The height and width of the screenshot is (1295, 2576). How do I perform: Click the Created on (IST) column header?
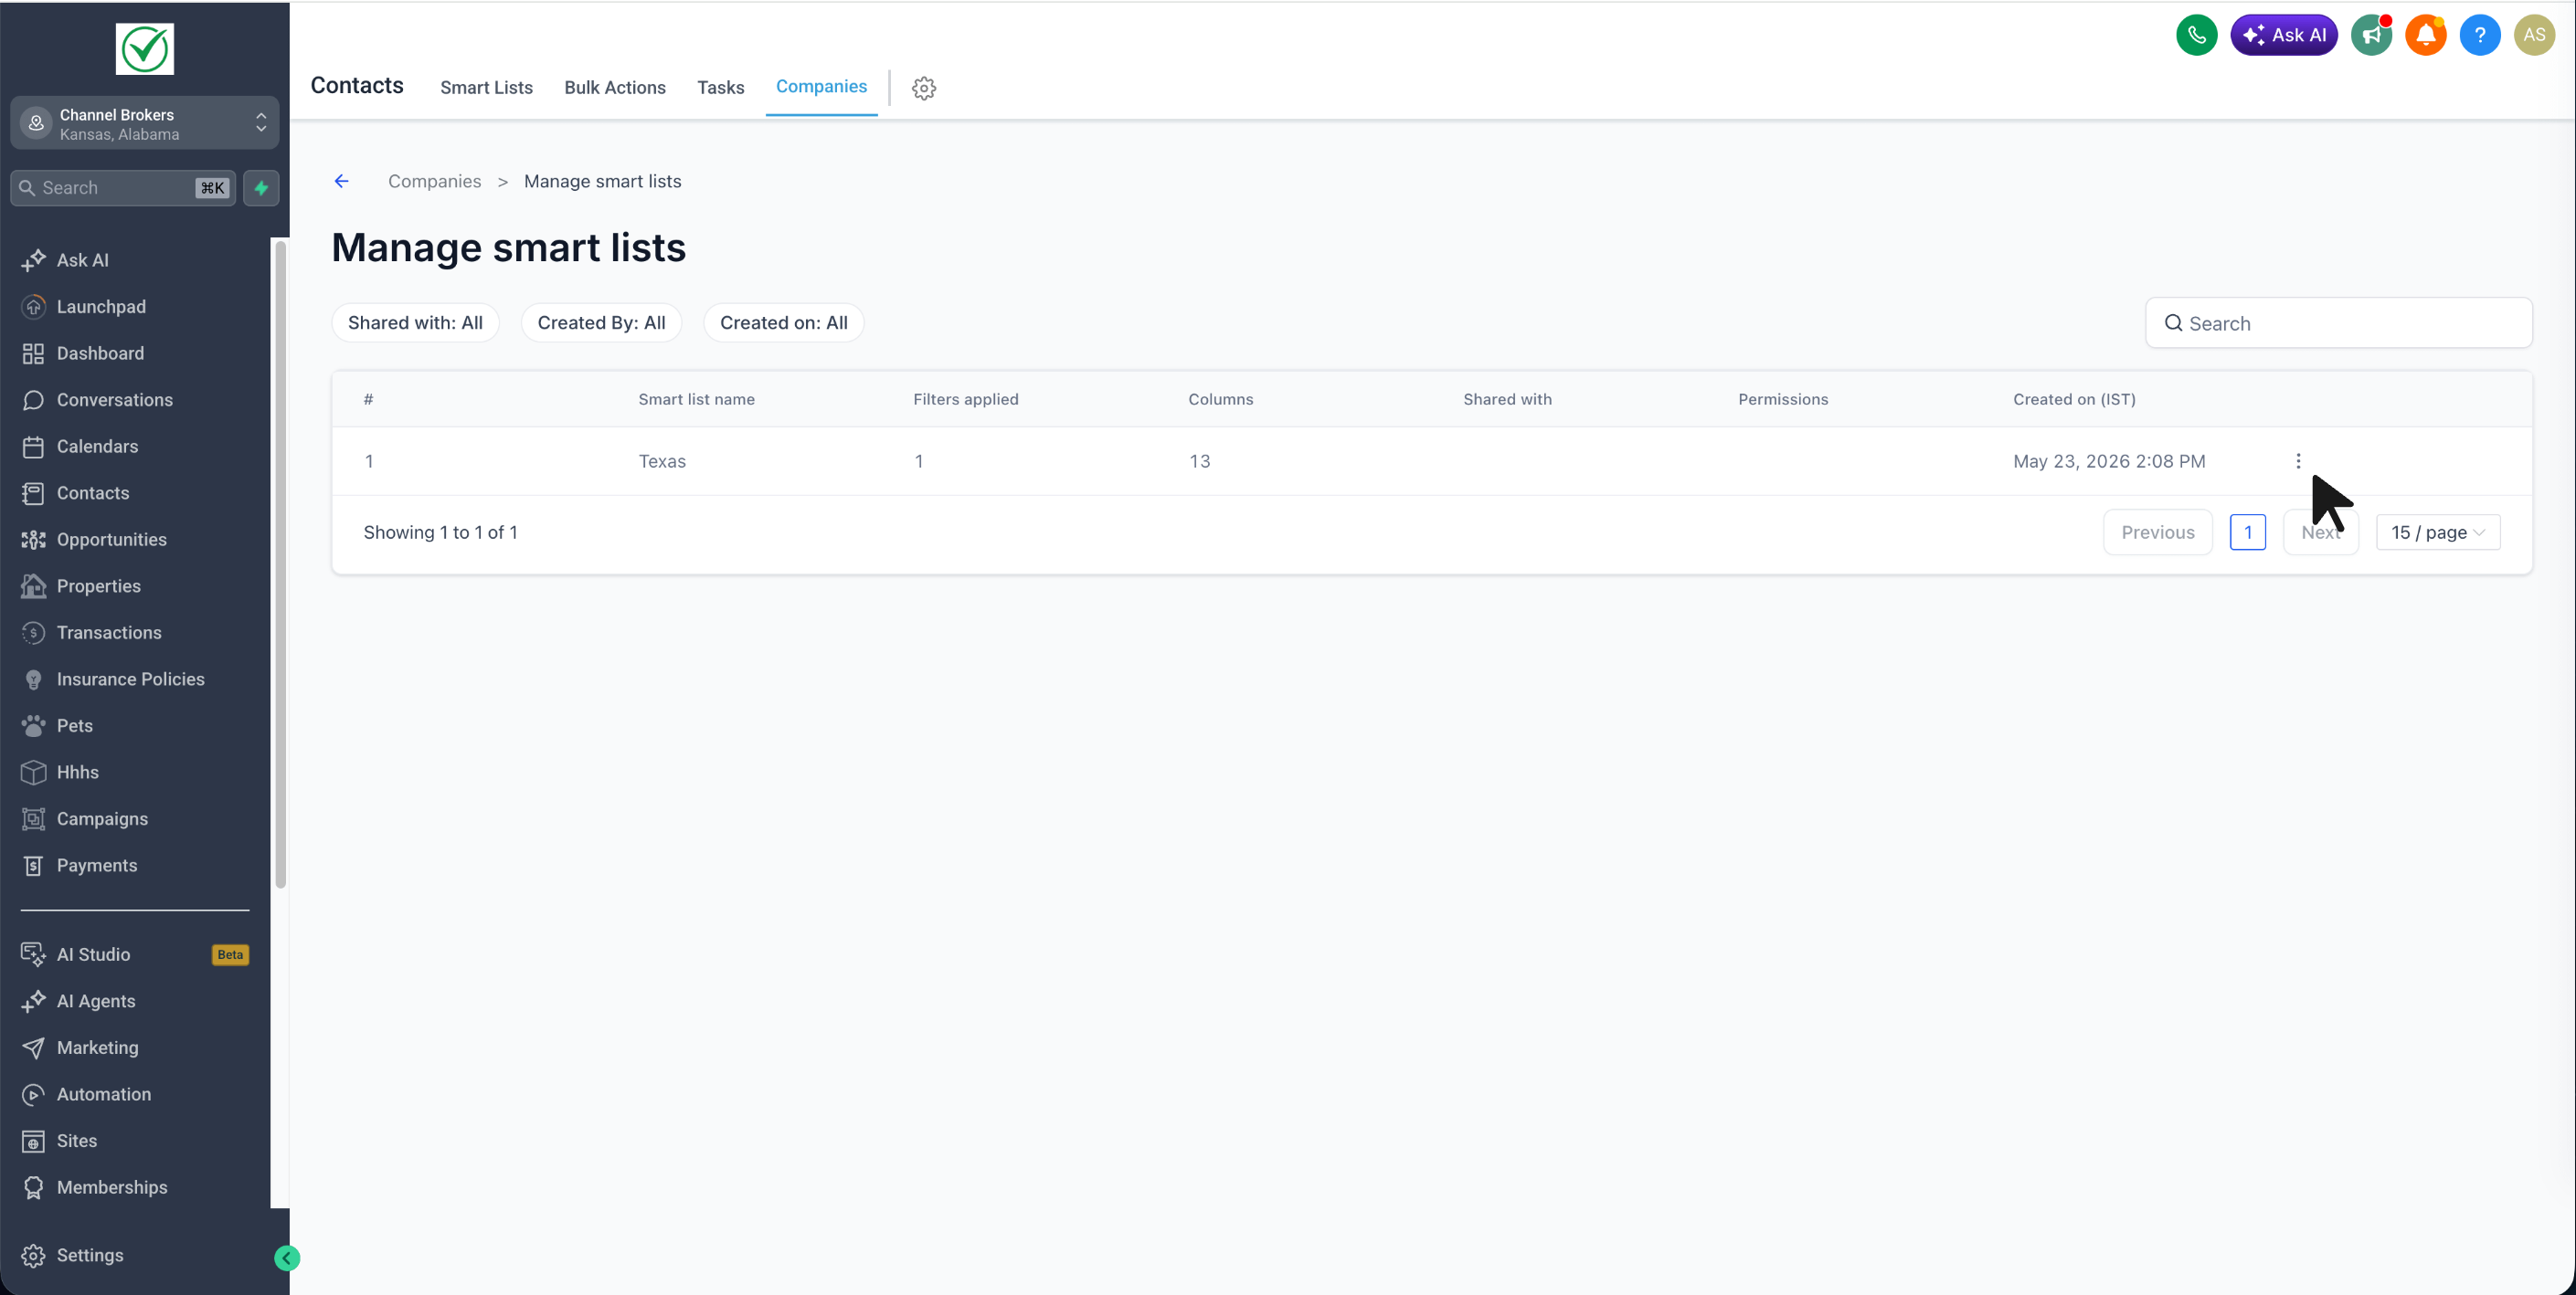(x=2074, y=400)
